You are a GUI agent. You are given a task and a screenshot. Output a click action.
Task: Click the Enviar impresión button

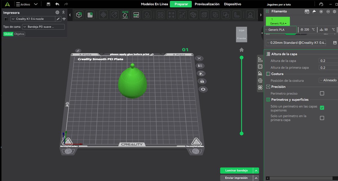click(x=237, y=178)
